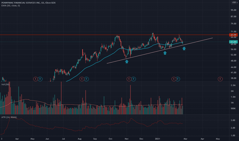Click the upcoming May 2021 earnings E marker
This screenshot has width=239, height=141.
(220, 79)
